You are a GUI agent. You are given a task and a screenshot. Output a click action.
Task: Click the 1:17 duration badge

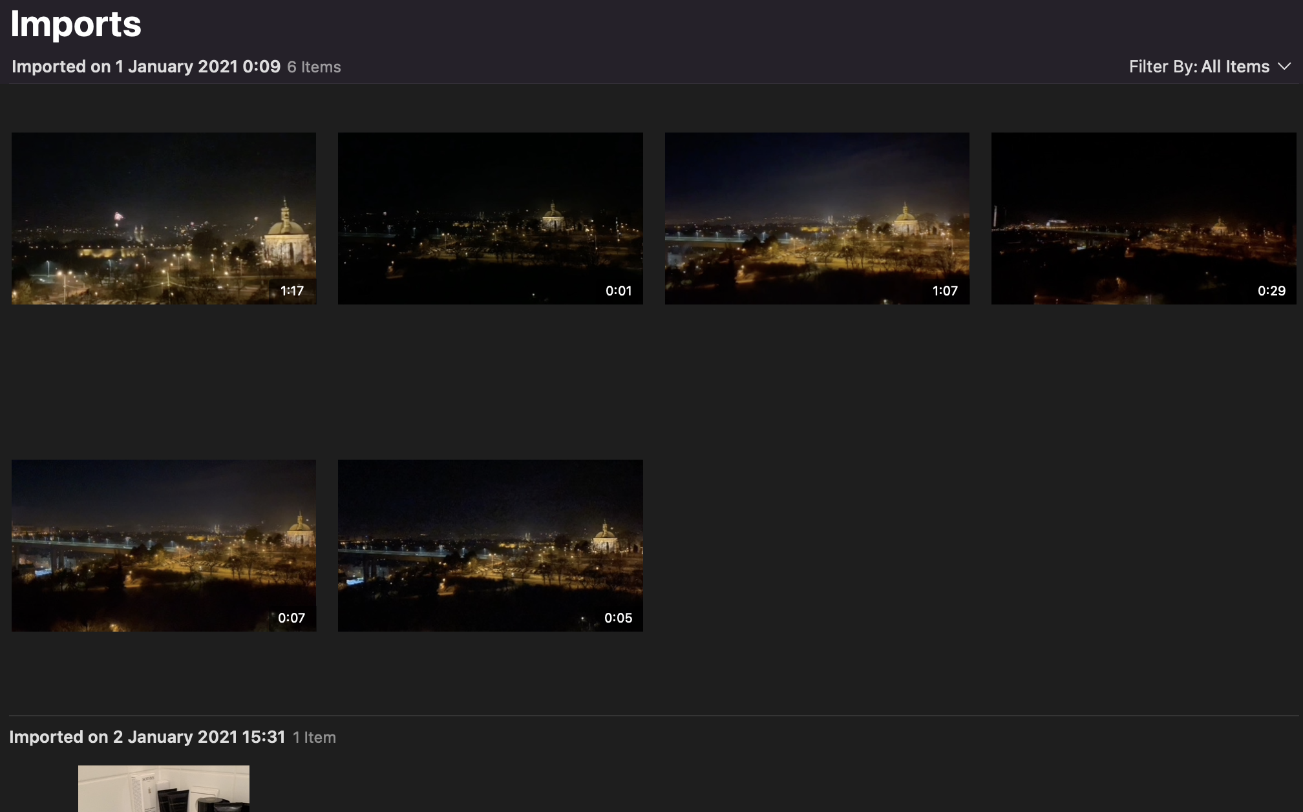[292, 291]
